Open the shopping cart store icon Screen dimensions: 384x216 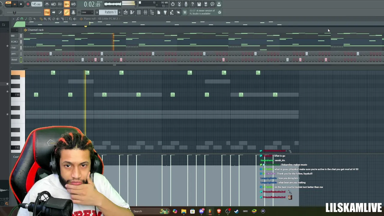[x=185, y=12]
